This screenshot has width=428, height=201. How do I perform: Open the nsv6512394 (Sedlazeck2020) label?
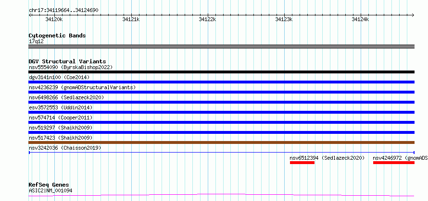click(x=327, y=158)
